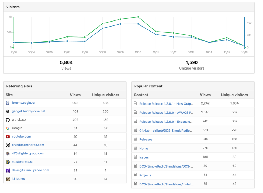Click blue visitors data point at 10/09
Viewport: 263px width, 193px height.
120,24
